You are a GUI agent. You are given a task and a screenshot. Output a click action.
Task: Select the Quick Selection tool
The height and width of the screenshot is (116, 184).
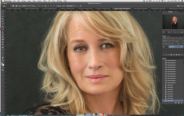point(2,19)
